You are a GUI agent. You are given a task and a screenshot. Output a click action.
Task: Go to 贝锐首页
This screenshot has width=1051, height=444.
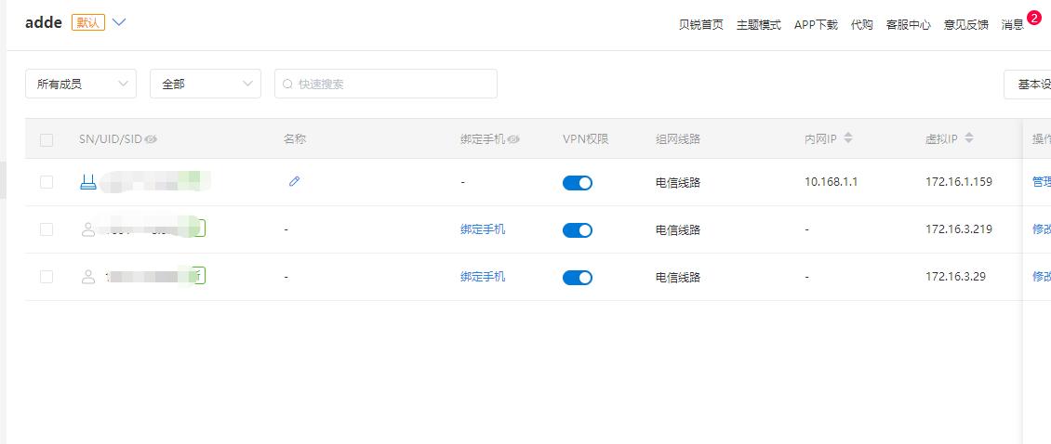(701, 25)
